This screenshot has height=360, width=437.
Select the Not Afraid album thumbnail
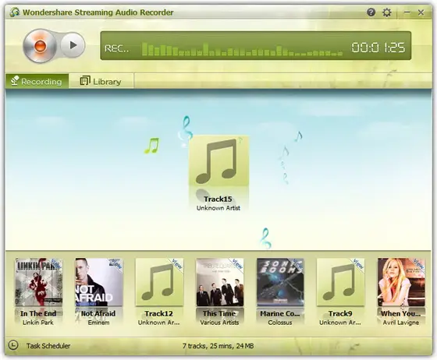click(x=99, y=282)
